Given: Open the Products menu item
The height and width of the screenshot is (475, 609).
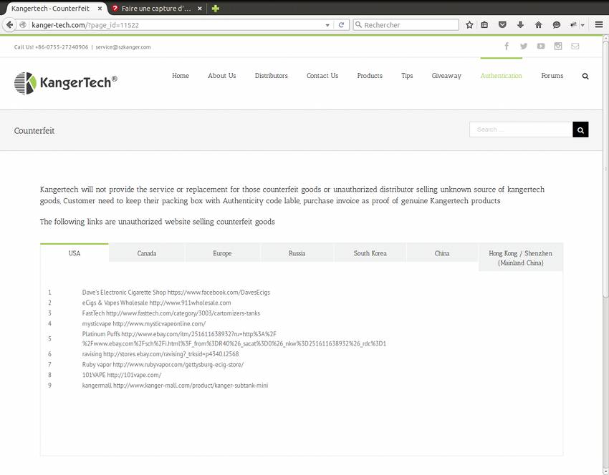Looking at the screenshot, I should [x=370, y=76].
